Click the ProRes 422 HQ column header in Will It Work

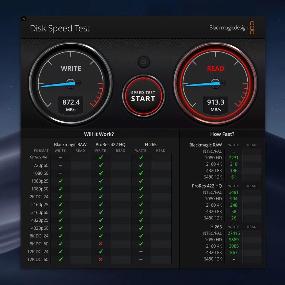pyautogui.click(x=111, y=144)
